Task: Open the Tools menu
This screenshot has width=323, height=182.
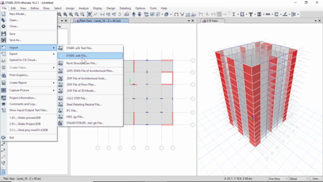Action: click(153, 8)
